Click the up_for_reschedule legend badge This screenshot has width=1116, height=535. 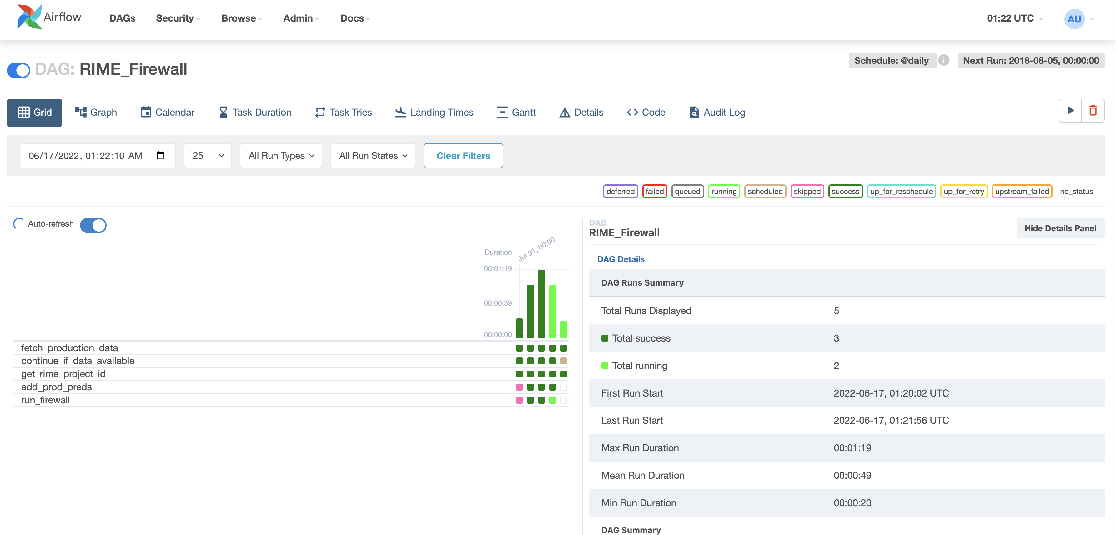pos(901,192)
